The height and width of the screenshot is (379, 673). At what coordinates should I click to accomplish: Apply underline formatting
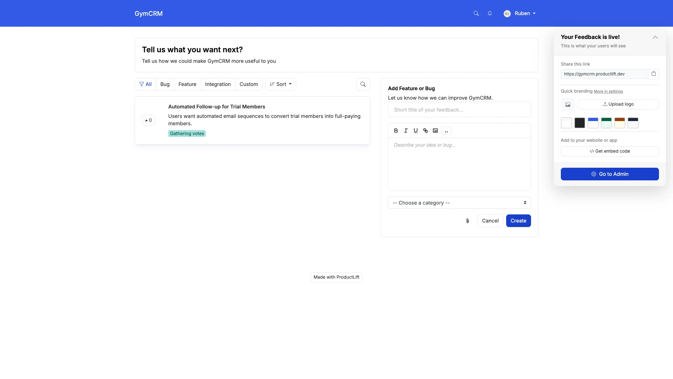(415, 131)
